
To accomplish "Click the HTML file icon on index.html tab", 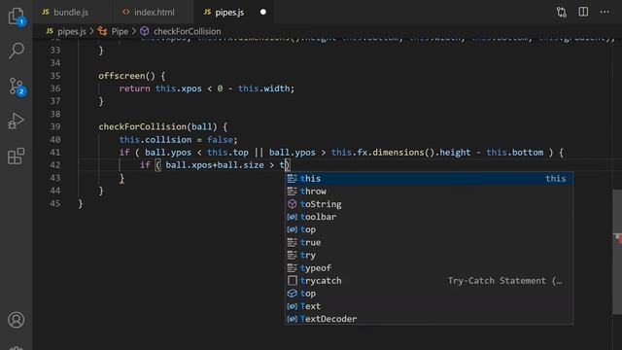I will pyautogui.click(x=126, y=12).
